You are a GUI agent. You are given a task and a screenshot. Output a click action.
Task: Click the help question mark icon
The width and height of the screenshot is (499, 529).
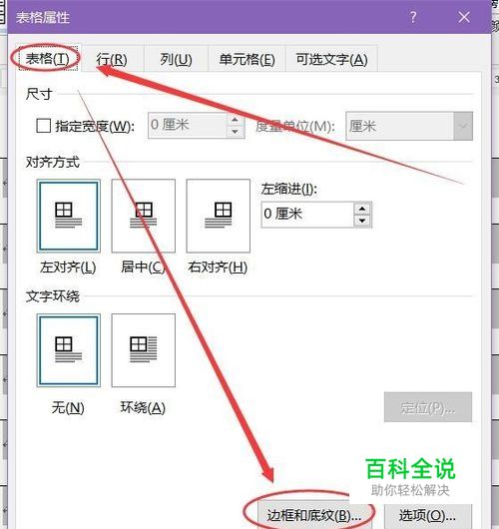click(413, 17)
